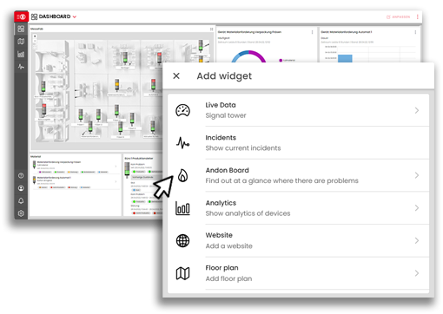The width and height of the screenshot is (443, 314).
Task: Click the blue bar in the bar chart
Action: point(345,58)
